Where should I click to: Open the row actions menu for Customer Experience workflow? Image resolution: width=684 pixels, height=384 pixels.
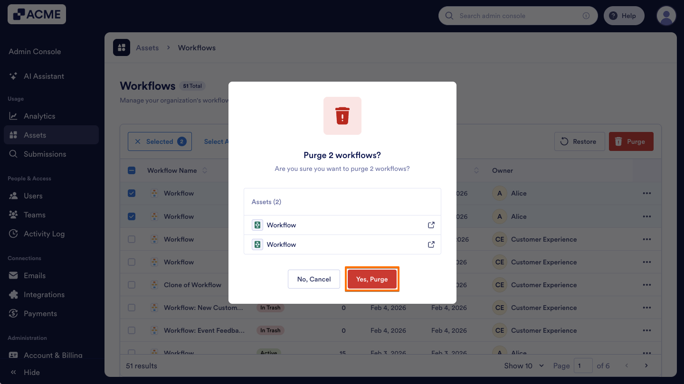[647, 239]
